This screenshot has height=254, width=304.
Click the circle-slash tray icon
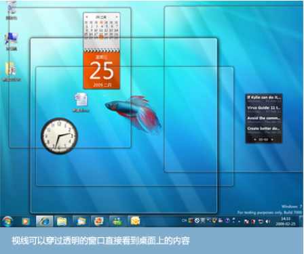coord(197,221)
